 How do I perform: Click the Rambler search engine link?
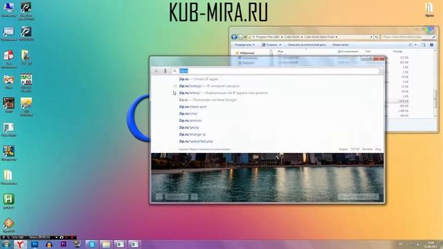pos(368,149)
